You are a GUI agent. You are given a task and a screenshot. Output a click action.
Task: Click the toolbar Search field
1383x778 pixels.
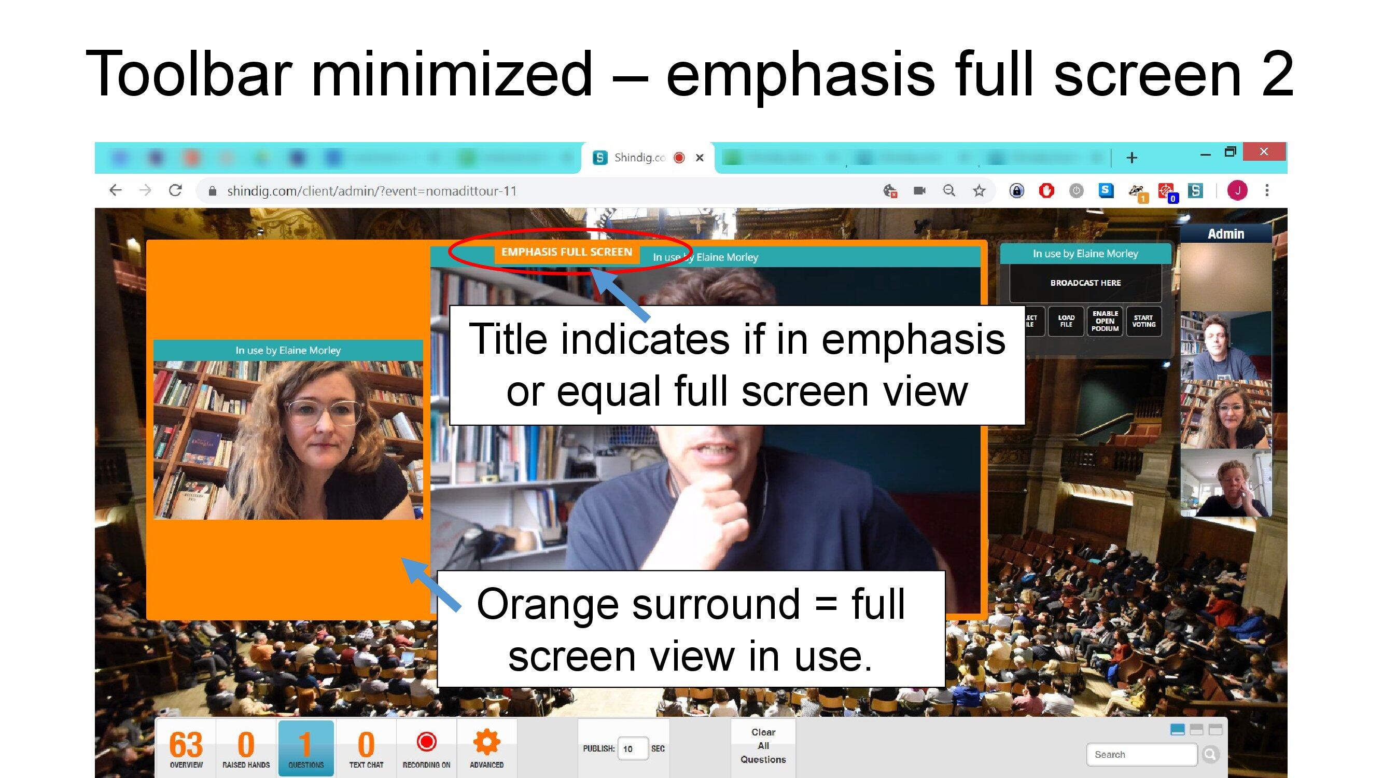pos(1141,754)
